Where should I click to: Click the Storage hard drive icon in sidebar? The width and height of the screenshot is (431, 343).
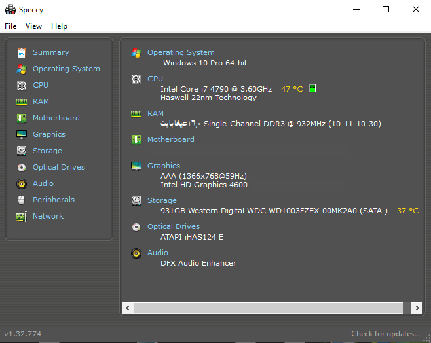pyautogui.click(x=22, y=151)
